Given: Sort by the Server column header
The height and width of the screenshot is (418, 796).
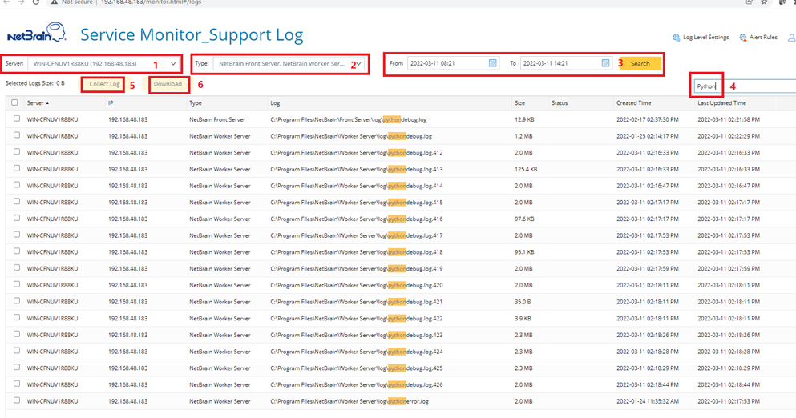Looking at the screenshot, I should click(x=37, y=103).
